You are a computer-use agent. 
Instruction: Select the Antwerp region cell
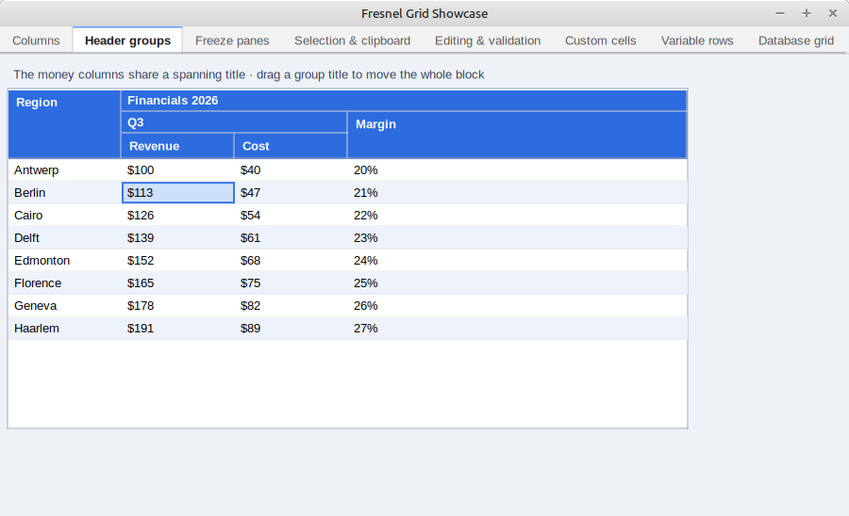coord(64,170)
